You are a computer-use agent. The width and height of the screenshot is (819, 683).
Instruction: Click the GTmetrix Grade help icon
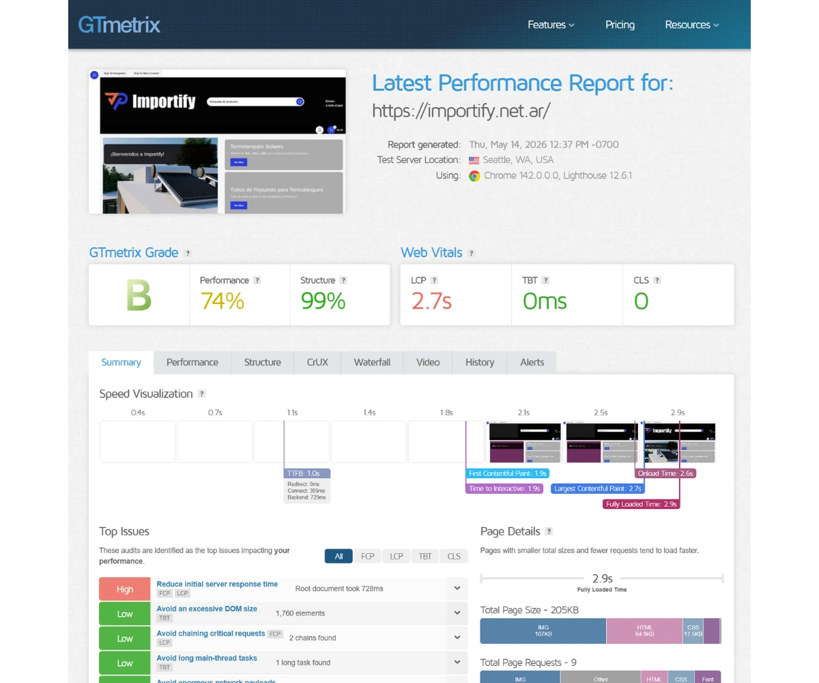[188, 253]
